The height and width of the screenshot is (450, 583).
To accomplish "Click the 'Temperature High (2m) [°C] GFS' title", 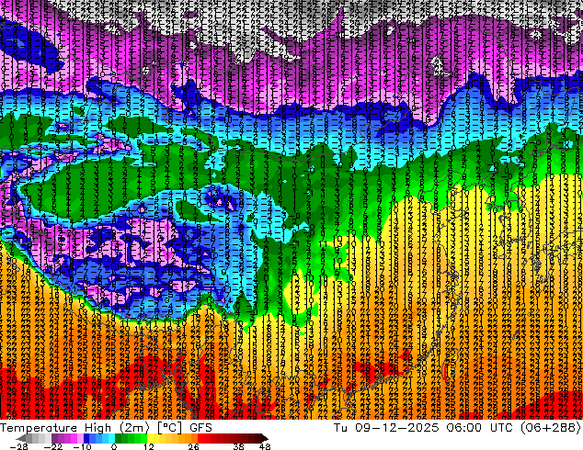I will coord(106,428).
